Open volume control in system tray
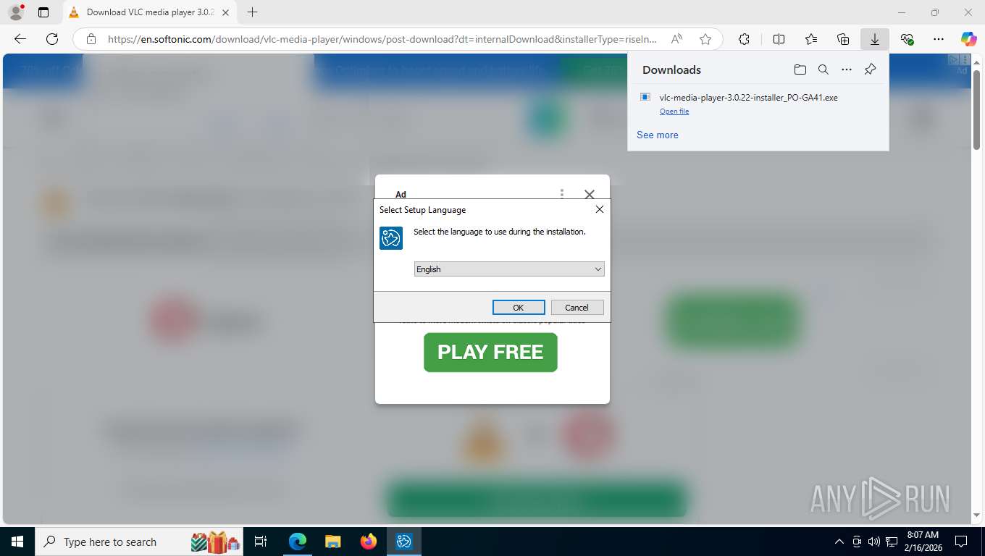 (x=873, y=542)
